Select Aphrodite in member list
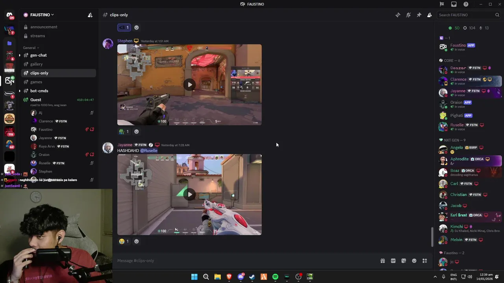This screenshot has width=504, height=283. click(x=470, y=161)
